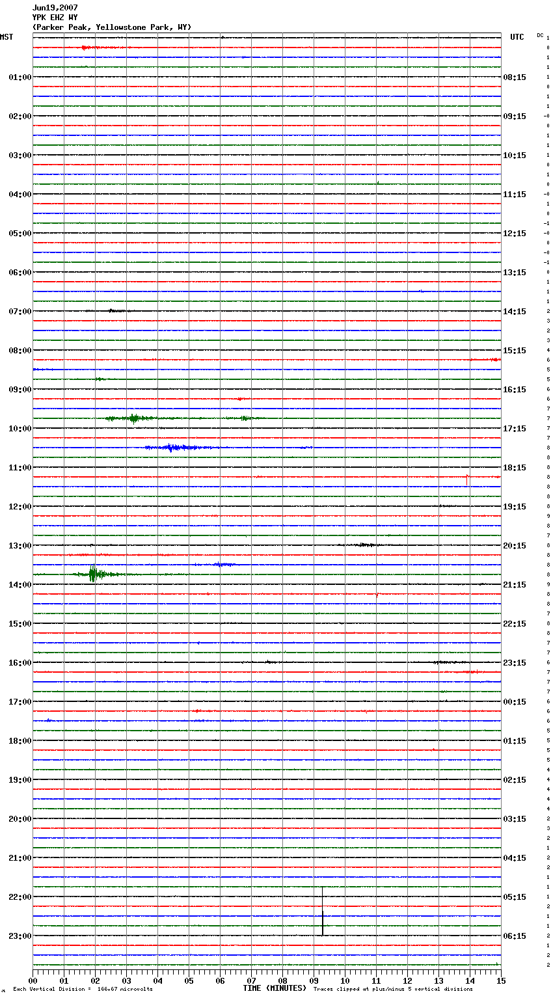Select the 07:00 MST row label
The image size is (553, 998).
20,312
